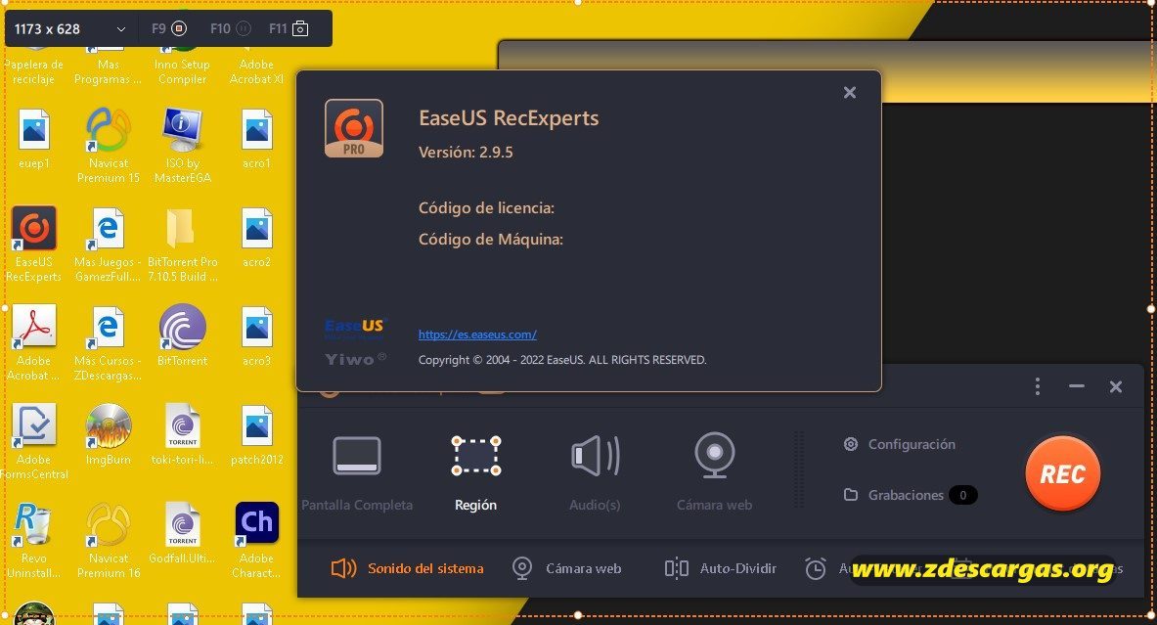Launch Adobe Acrobat desktop shortcut
The width and height of the screenshot is (1157, 625).
point(34,342)
